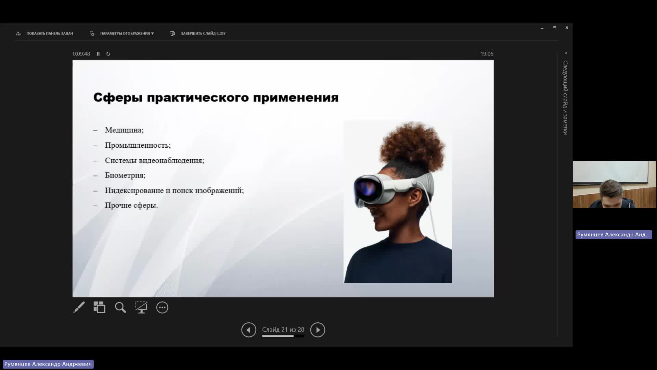This screenshot has height=370, width=657.
Task: Advance to next slide
Action: [318, 330]
